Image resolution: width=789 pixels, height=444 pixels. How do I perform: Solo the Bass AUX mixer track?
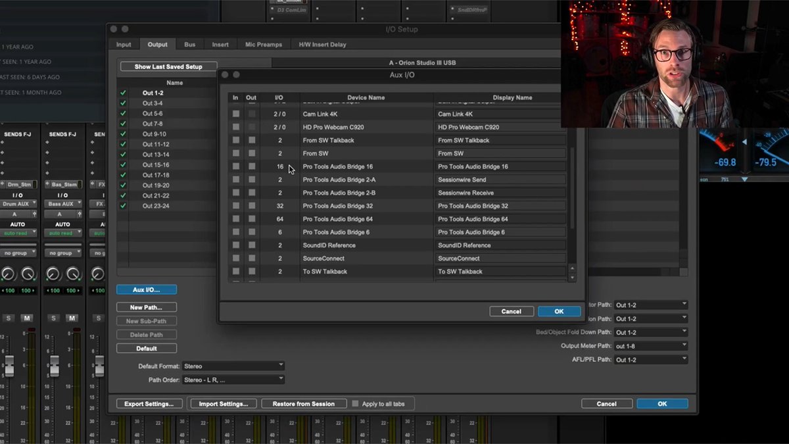(54, 318)
